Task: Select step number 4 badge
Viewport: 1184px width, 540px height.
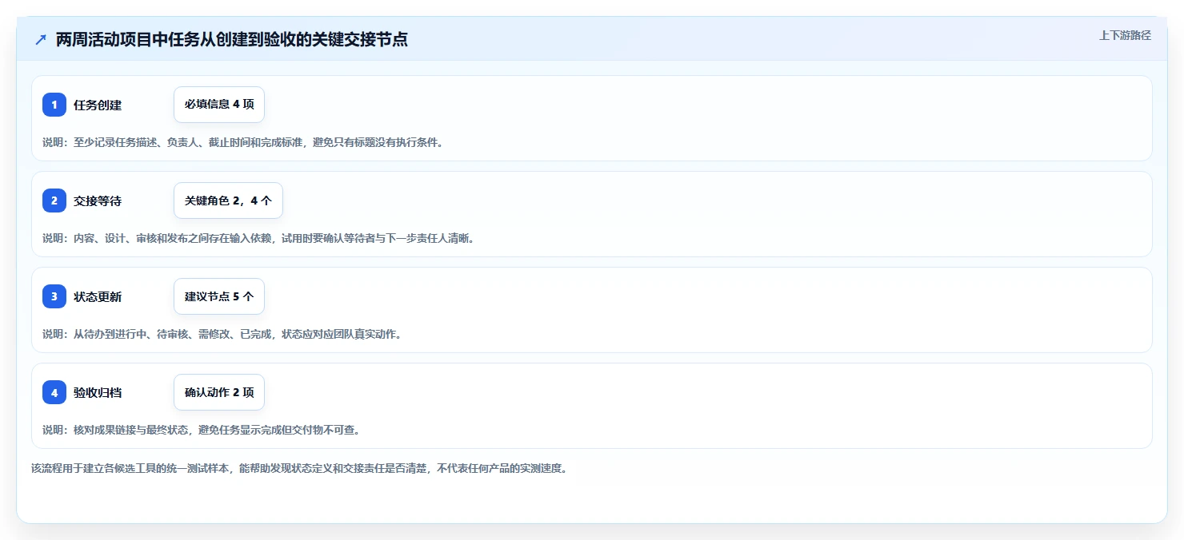Action: pos(54,392)
